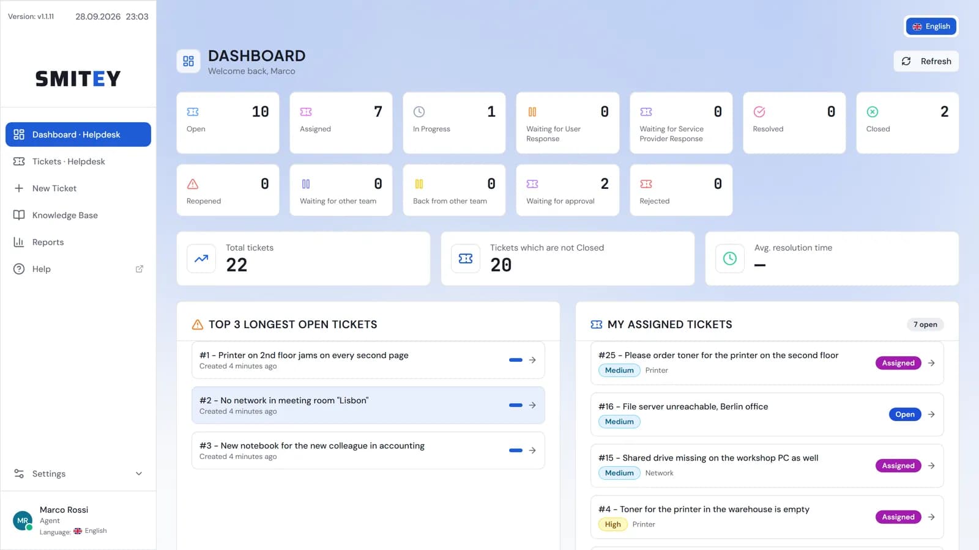Click the Assigned status badge on ticket #4
Viewport: 979px width, 550px height.
click(898, 517)
